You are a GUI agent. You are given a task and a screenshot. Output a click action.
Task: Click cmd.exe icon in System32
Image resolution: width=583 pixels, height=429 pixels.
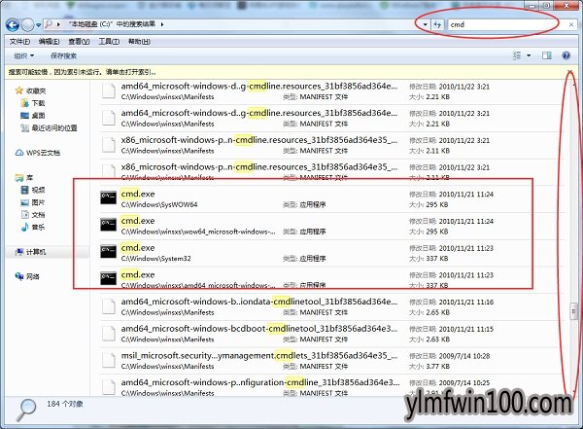(108, 251)
